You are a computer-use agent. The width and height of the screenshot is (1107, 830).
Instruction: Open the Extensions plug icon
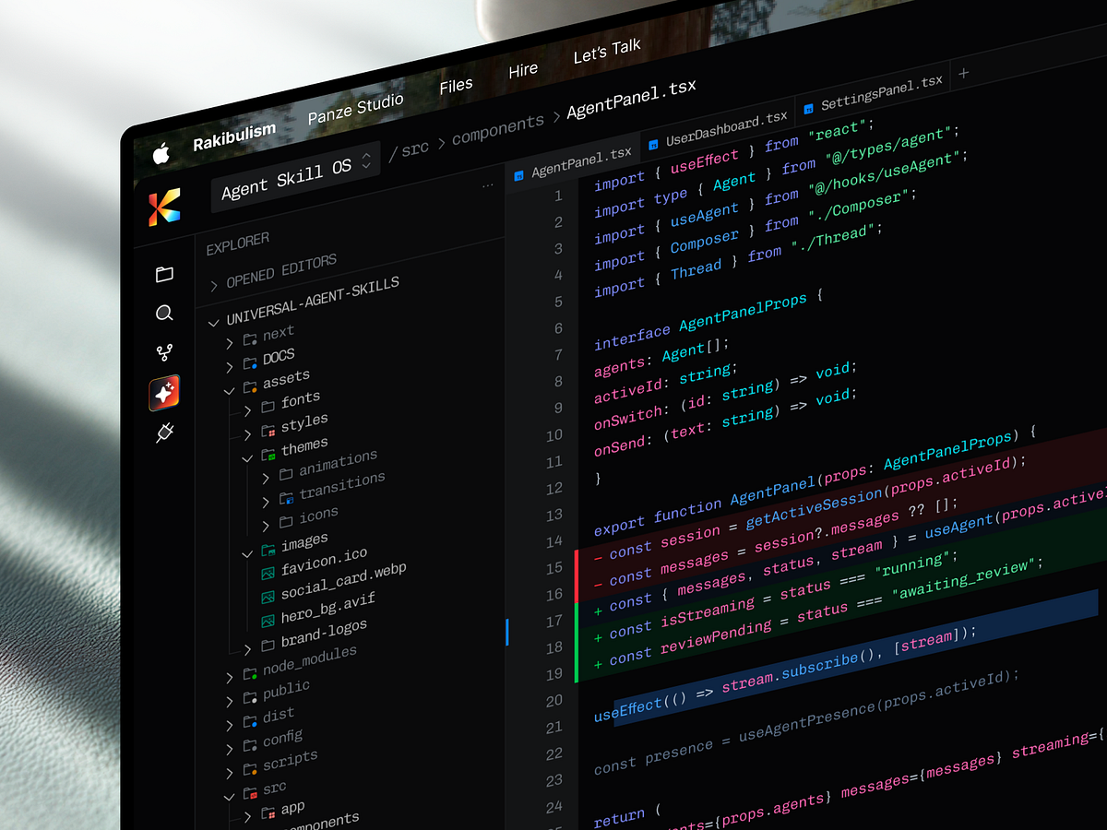click(x=165, y=433)
